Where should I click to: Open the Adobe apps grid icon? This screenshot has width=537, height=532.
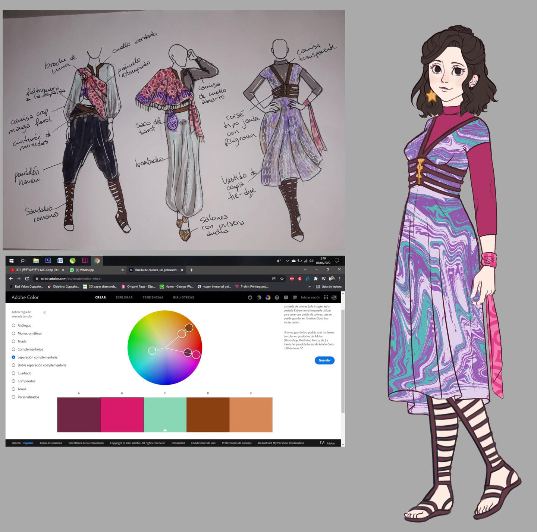coord(326,297)
